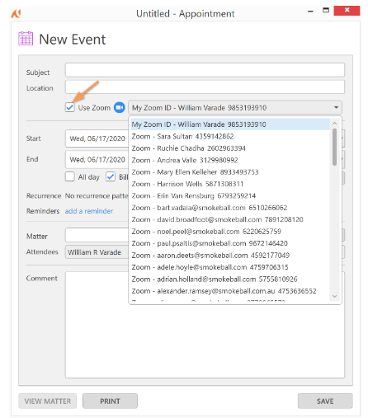Open the Start date field

(x=97, y=139)
